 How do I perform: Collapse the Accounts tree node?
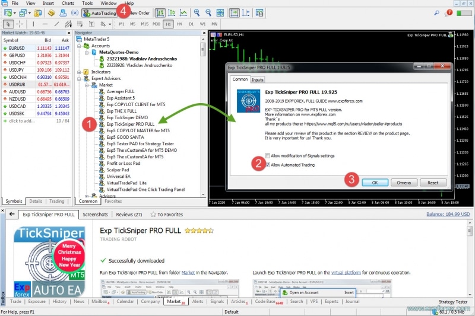pyautogui.click(x=79, y=46)
